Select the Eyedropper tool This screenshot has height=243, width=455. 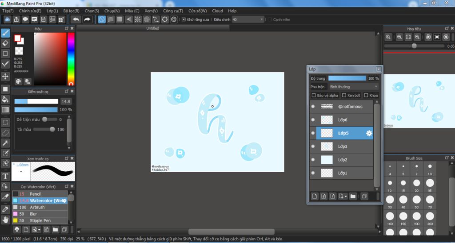5,209
